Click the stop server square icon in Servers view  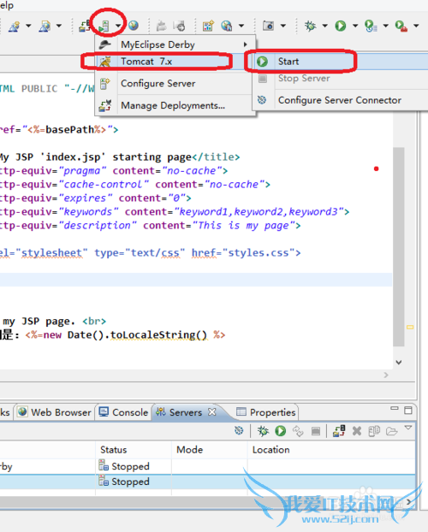tap(316, 431)
